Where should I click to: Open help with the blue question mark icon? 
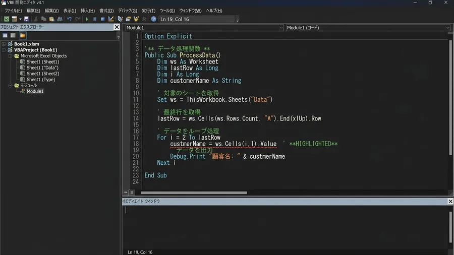click(x=153, y=19)
